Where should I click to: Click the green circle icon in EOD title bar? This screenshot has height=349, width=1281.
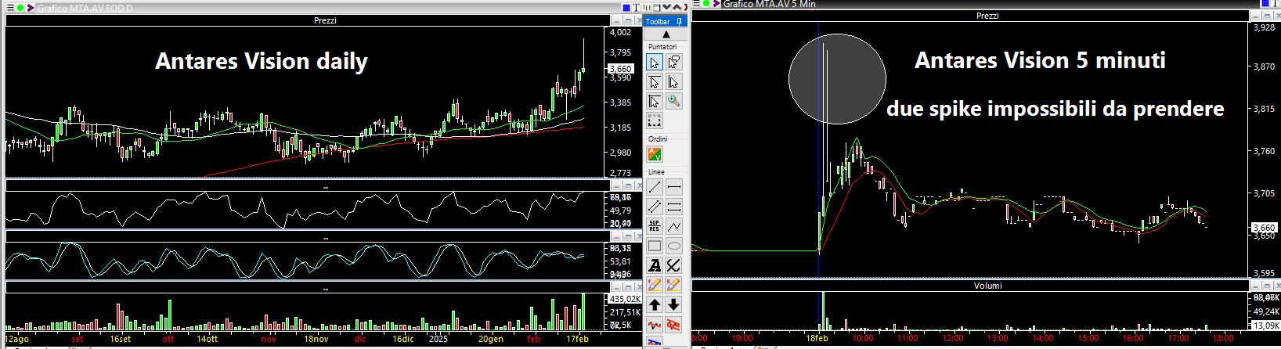[20, 8]
